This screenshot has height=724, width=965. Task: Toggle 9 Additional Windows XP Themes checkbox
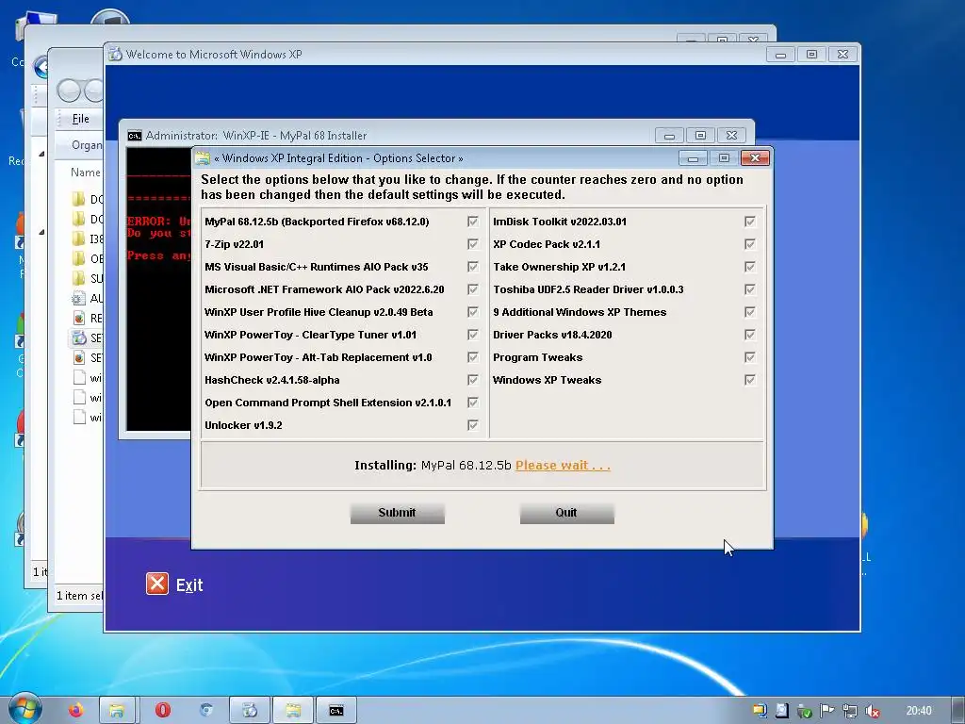(x=749, y=312)
